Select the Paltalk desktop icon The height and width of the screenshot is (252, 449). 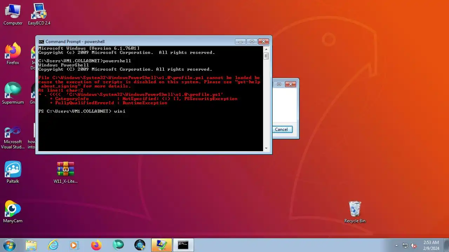(13, 173)
